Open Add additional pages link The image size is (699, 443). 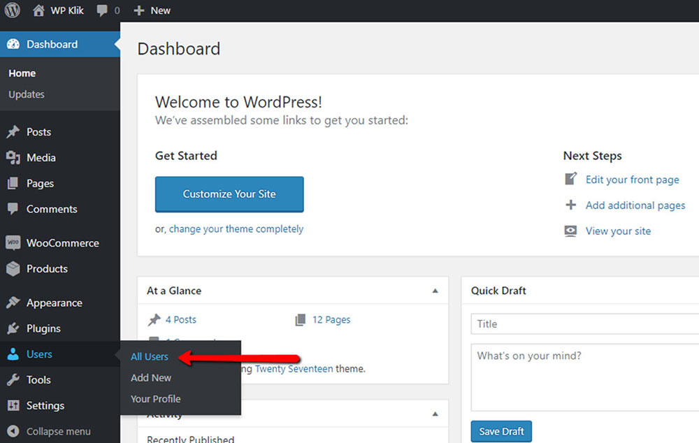635,205
